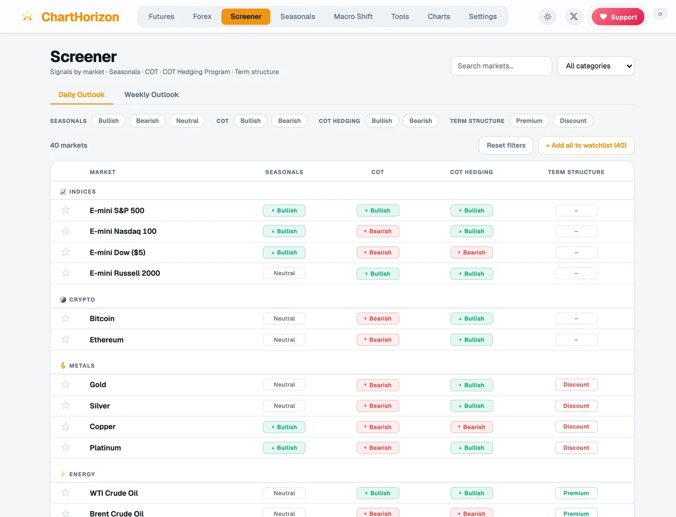Open the Tools nav item
Screen dimensions: 676x517
[400, 16]
